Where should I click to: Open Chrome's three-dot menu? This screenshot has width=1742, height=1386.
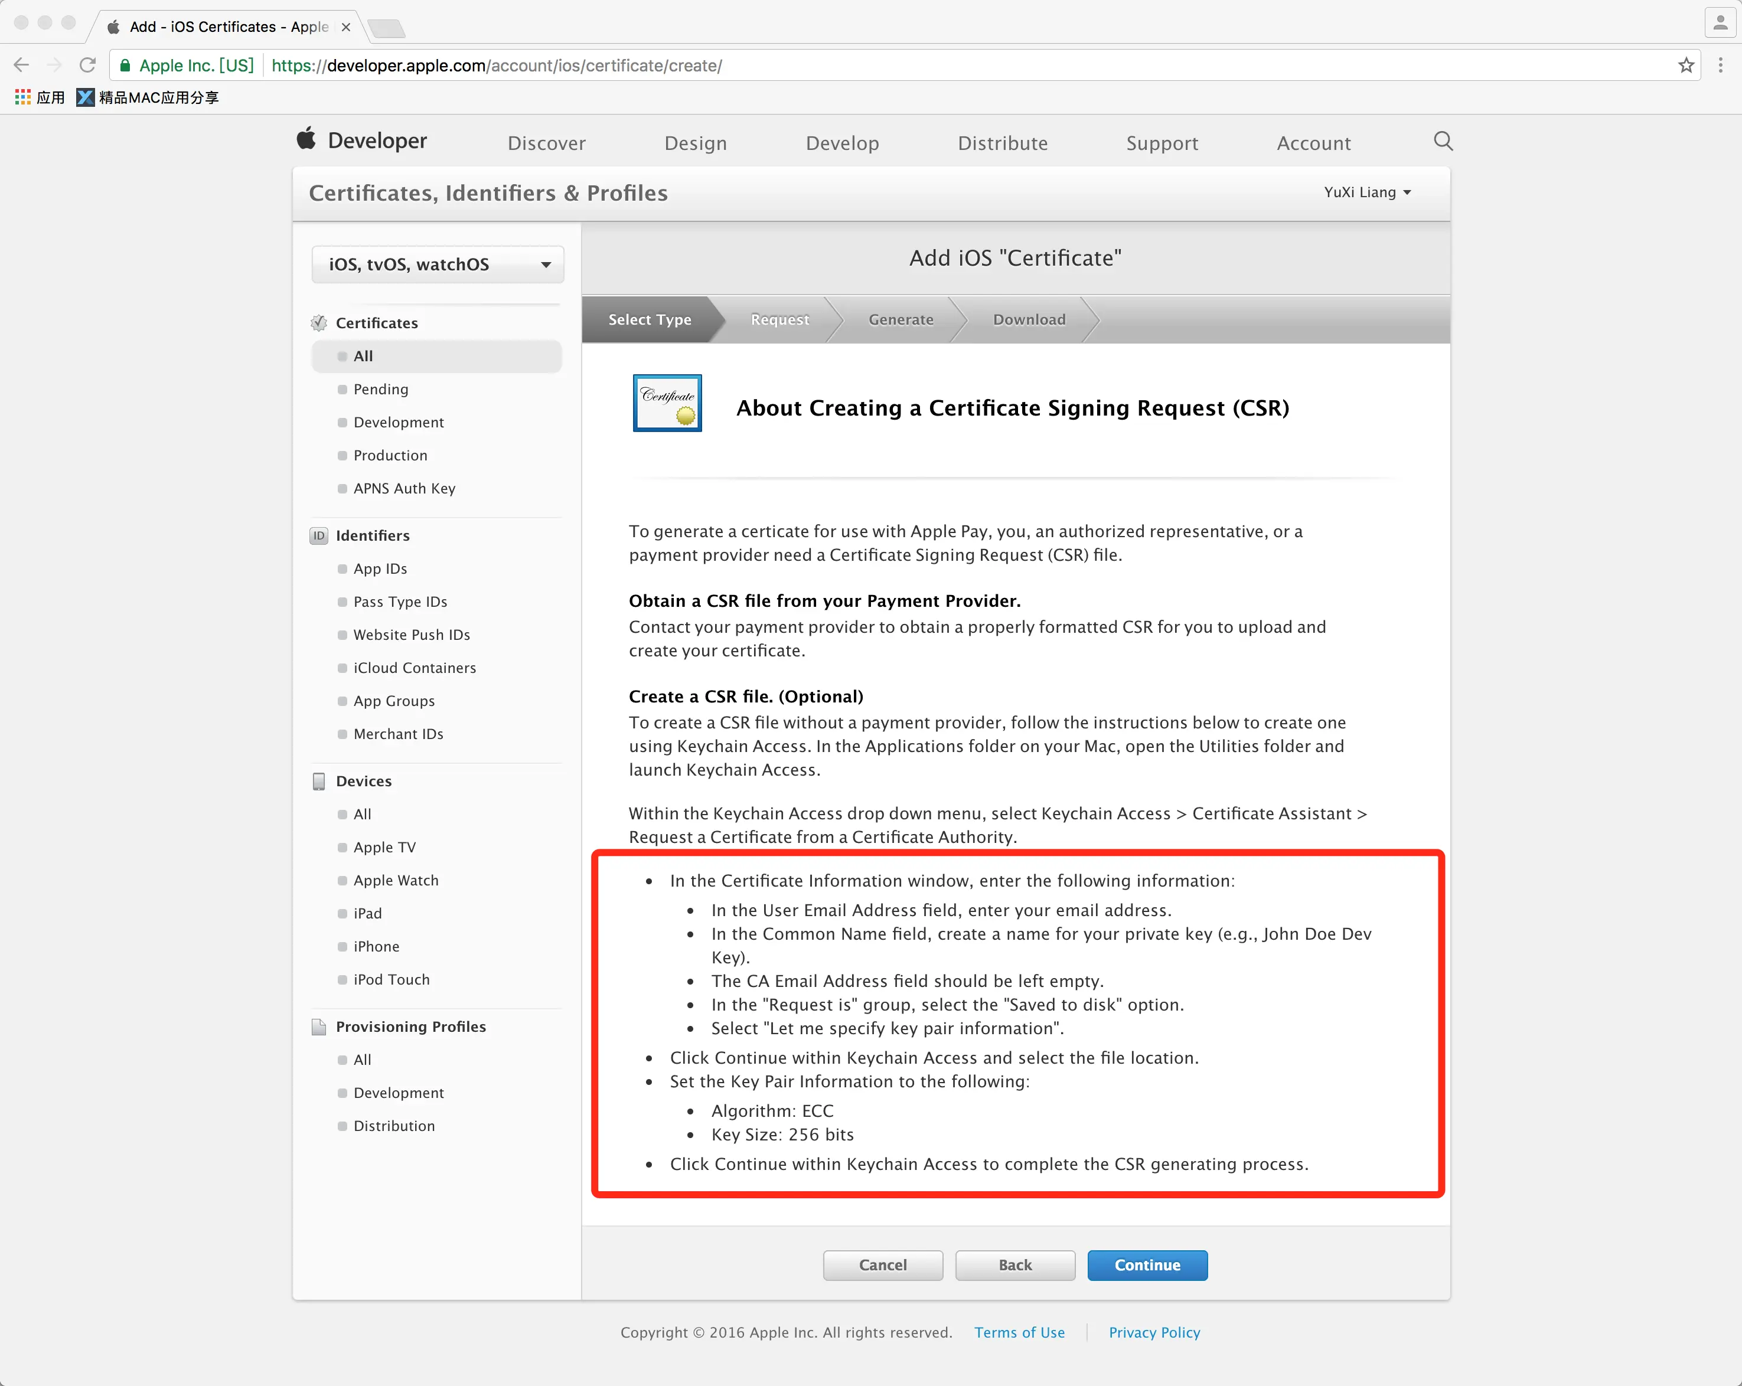tap(1720, 66)
